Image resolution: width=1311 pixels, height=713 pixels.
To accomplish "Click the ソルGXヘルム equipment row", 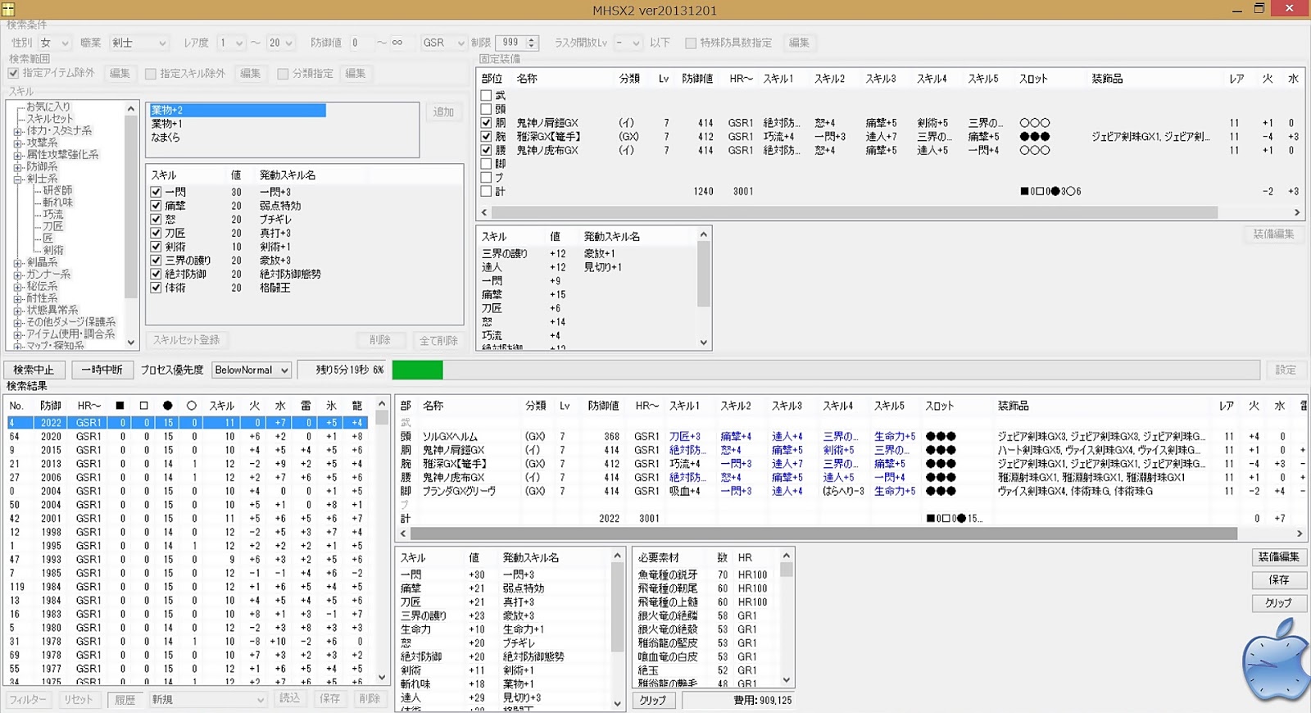I will (852, 437).
